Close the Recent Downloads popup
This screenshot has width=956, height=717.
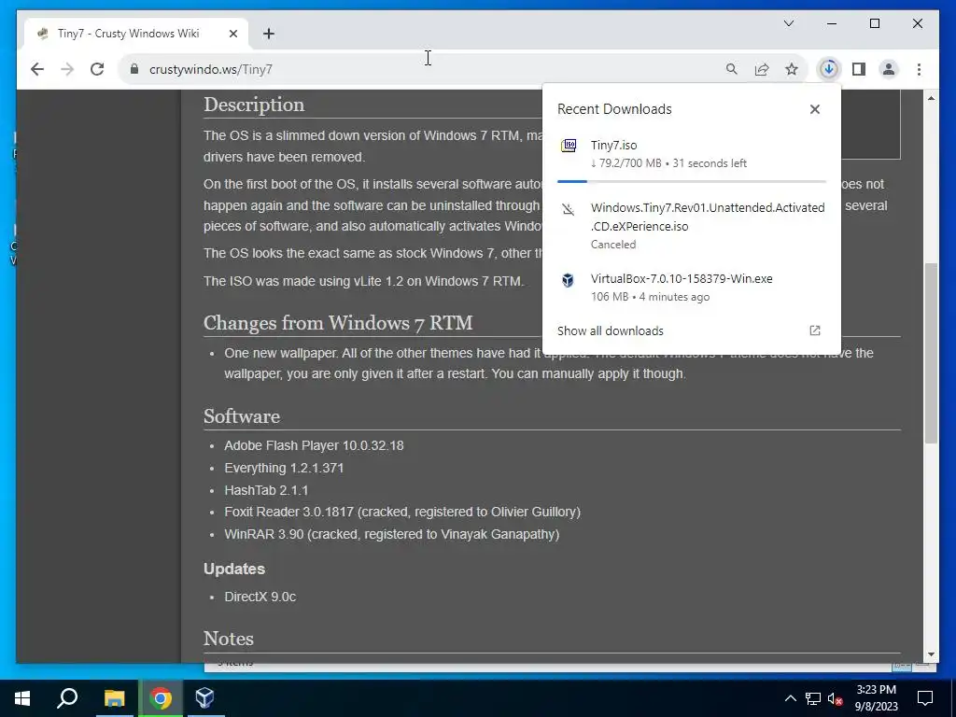click(x=814, y=109)
